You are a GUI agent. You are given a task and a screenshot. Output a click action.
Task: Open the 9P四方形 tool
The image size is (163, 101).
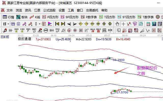70,17
